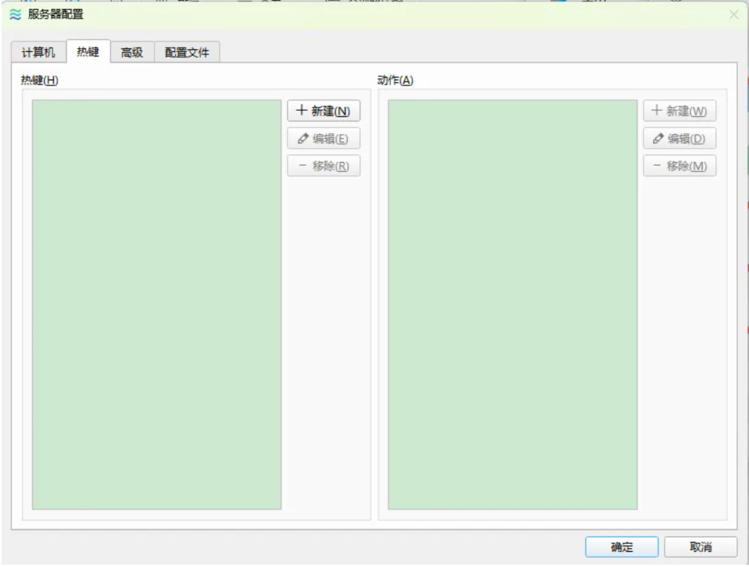Click the 新建(N) button text label
This screenshot has width=749, height=567.
[x=331, y=111]
